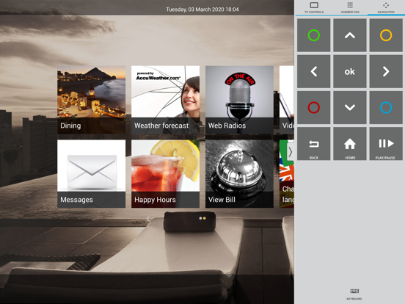Image resolution: width=405 pixels, height=304 pixels.
Task: Tap the green circle button
Action: click(x=313, y=35)
